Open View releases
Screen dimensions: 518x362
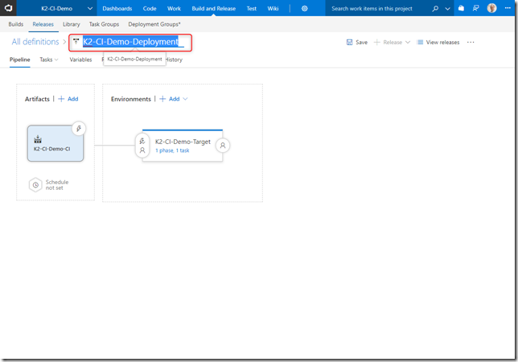[x=442, y=43]
